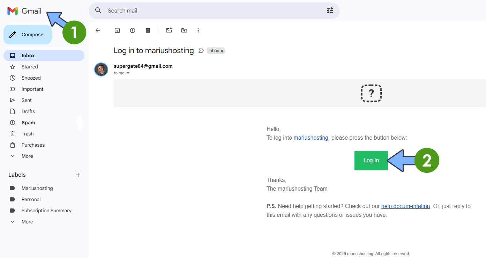The image size is (486, 258).
Task: Open advanced search options
Action: 330,10
